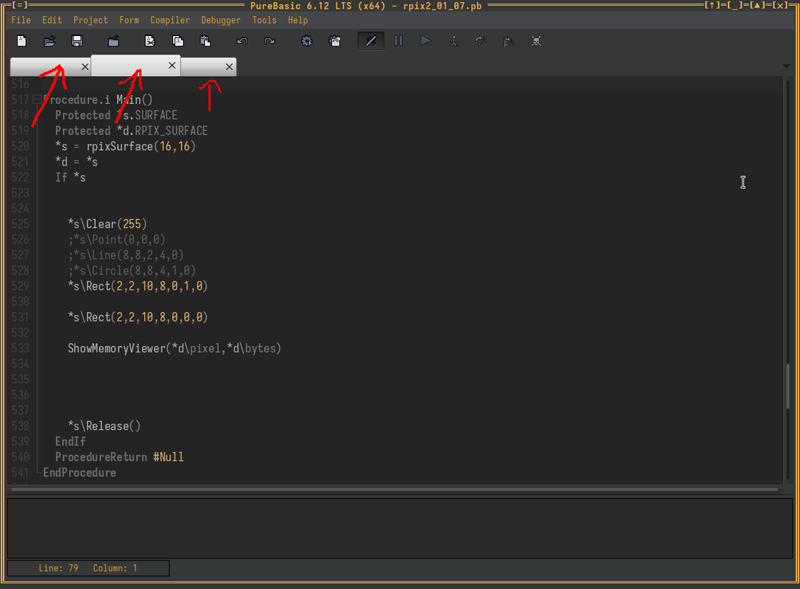Paste from clipboard using the toolbar icon
Screen dimensions: 800x589
(x=205, y=41)
